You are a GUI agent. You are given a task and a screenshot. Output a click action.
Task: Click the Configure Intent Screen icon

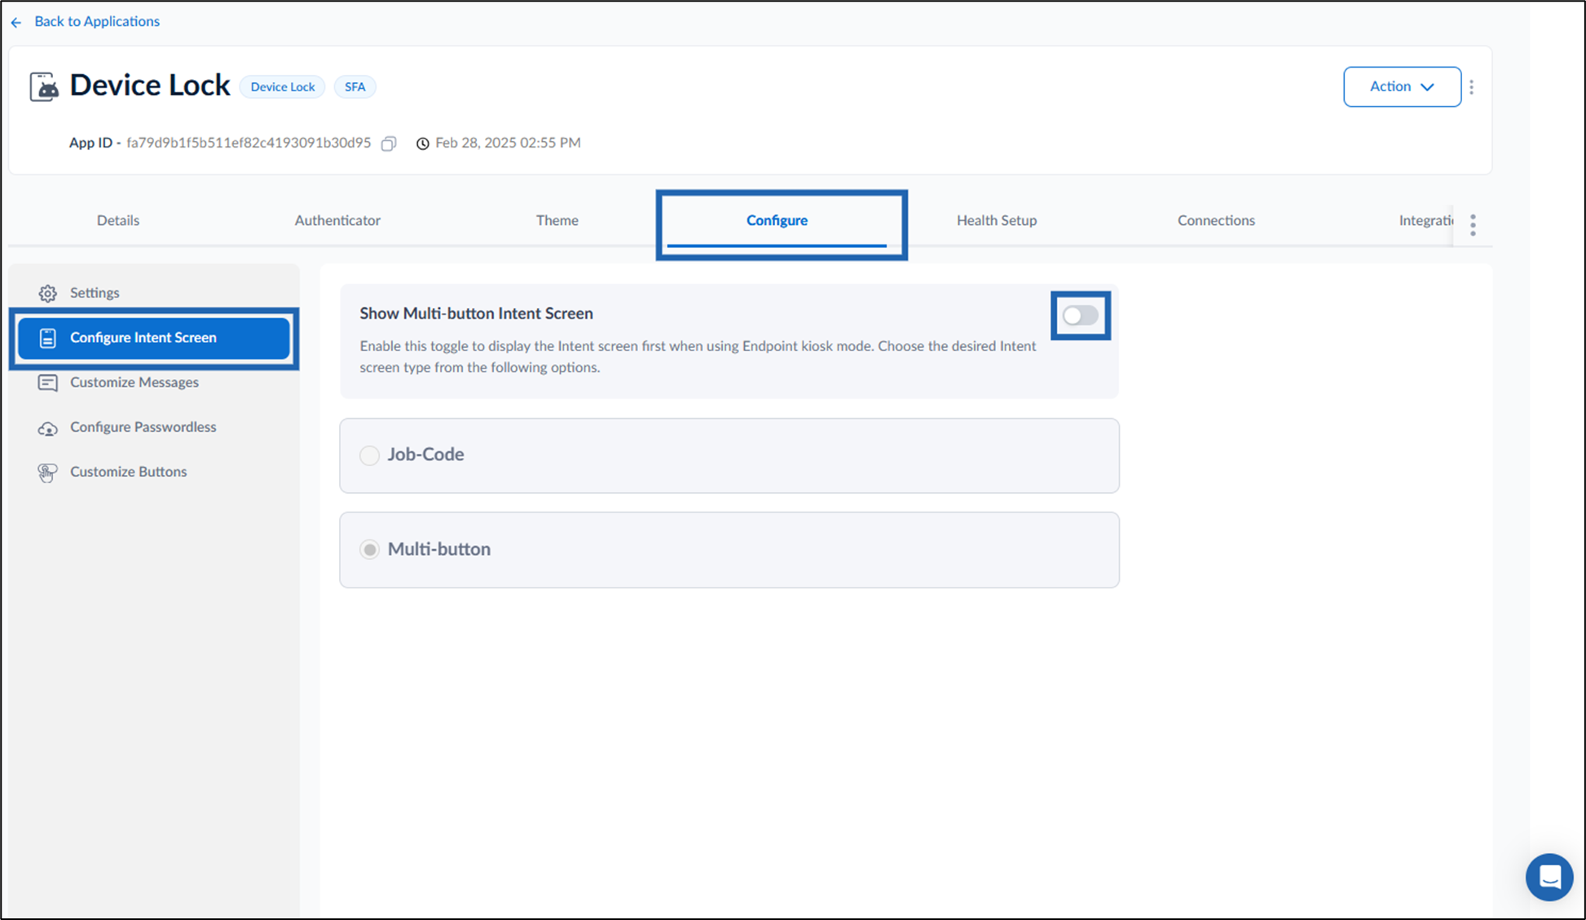click(47, 338)
